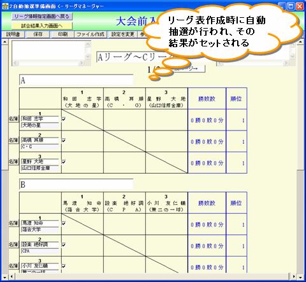Click the league A name field
This screenshot has width=306, height=282.
point(76,80)
